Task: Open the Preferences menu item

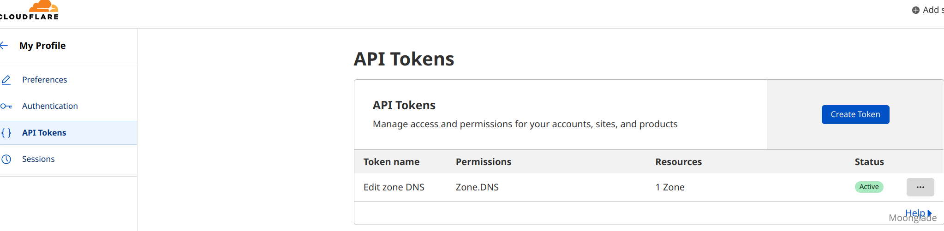Action: tap(44, 80)
